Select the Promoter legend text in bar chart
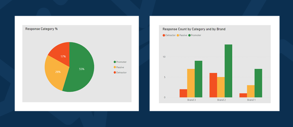Viewport: 293px width, 127px height. tap(196, 35)
